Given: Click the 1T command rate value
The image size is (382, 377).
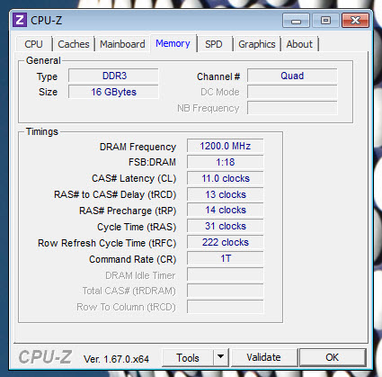Looking at the screenshot, I should tap(226, 258).
